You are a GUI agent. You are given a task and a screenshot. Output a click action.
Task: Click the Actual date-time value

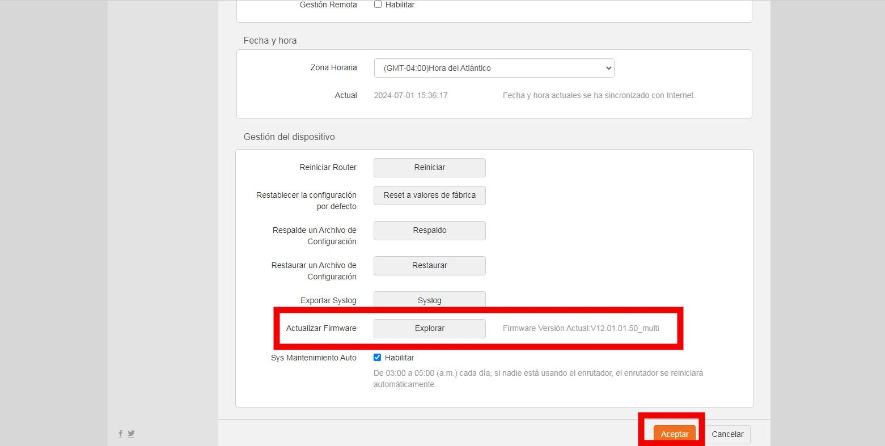tap(410, 95)
